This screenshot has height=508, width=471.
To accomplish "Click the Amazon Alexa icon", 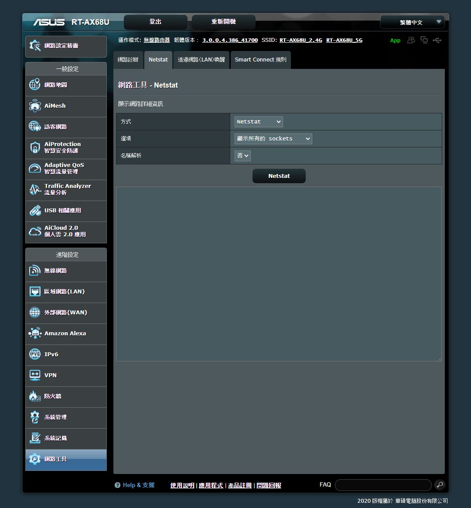I will pyautogui.click(x=34, y=333).
